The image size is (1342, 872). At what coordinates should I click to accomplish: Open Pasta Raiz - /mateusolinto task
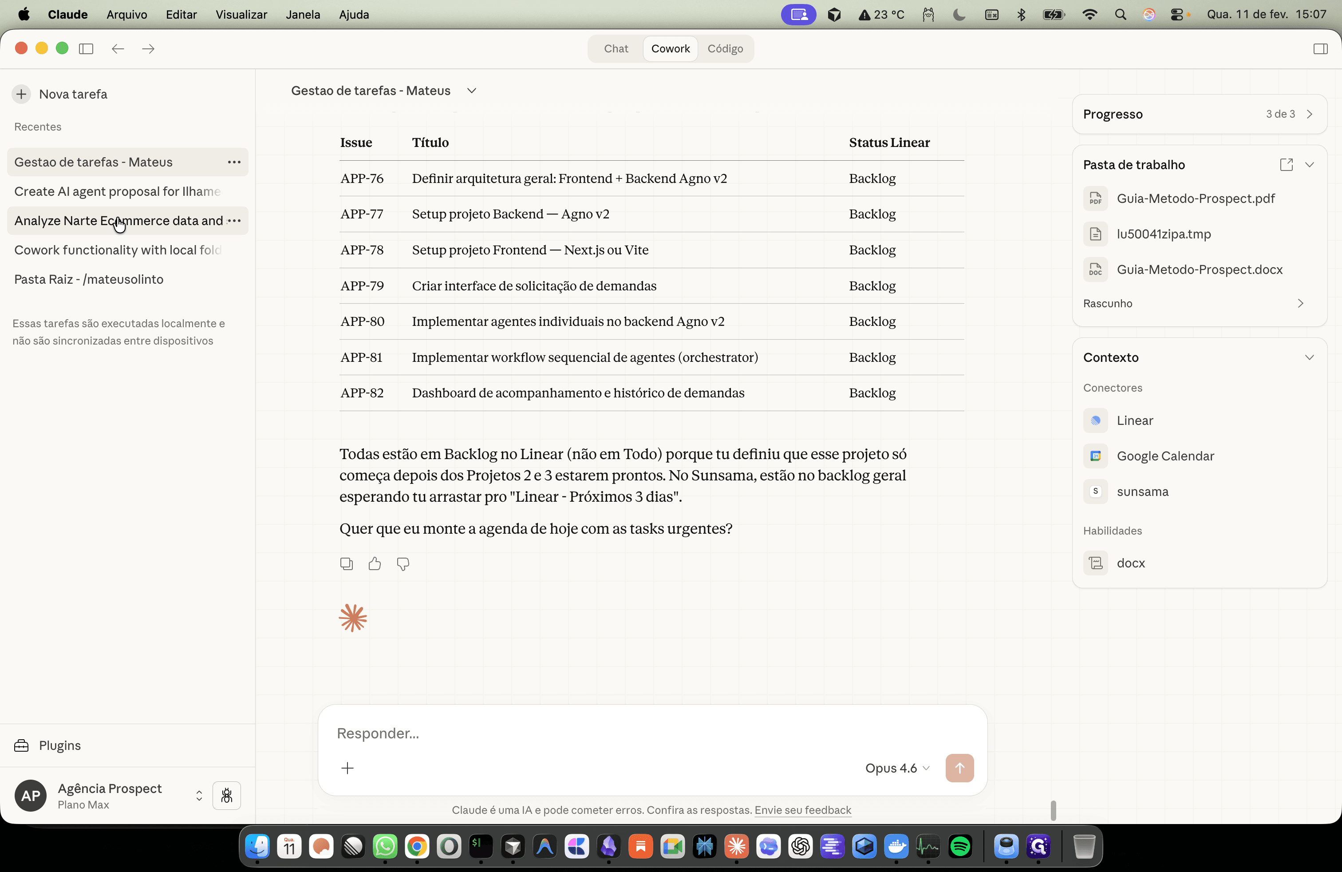127,279
